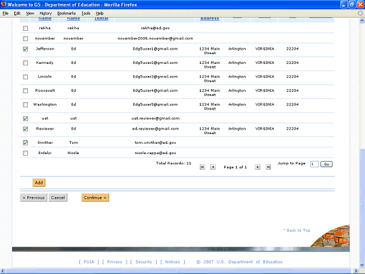Click next page arrow icon

point(258,167)
